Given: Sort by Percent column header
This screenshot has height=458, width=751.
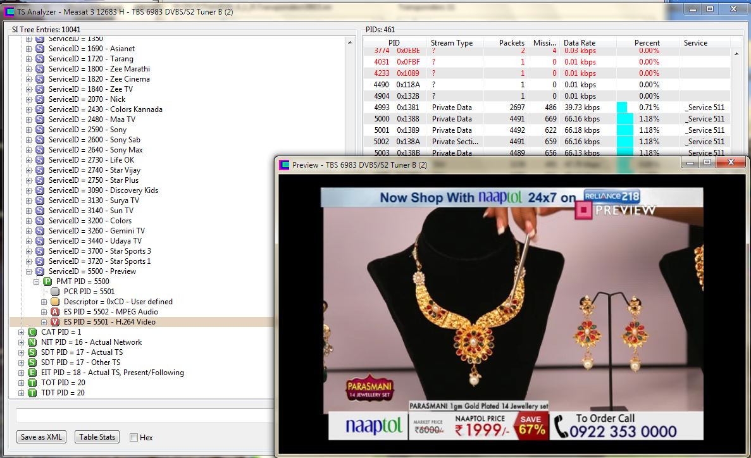Looking at the screenshot, I should point(647,42).
